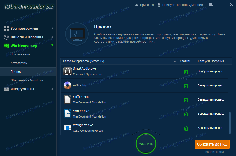
Task: Select Все программы menu label
Action: click(24, 29)
